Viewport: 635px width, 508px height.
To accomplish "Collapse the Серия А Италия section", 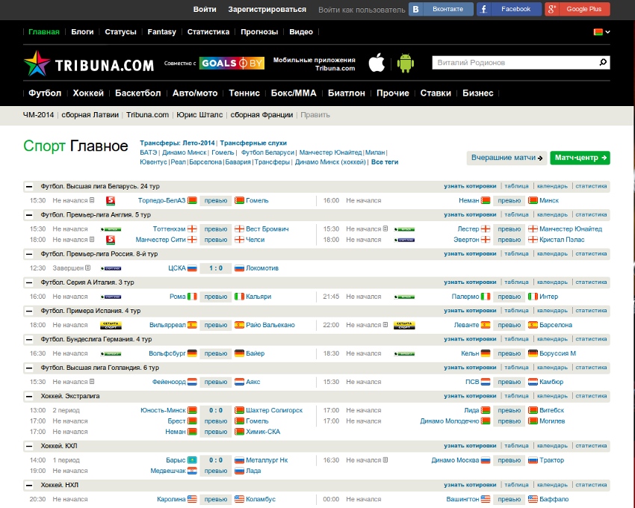I will click(29, 282).
